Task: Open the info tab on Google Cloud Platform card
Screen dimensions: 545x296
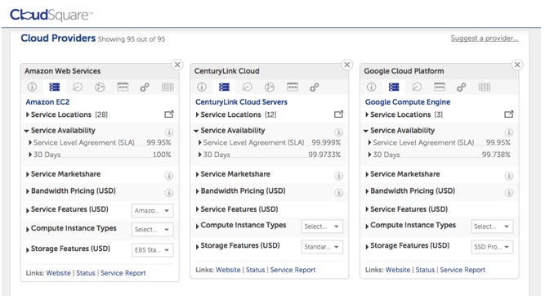Action: pos(371,87)
